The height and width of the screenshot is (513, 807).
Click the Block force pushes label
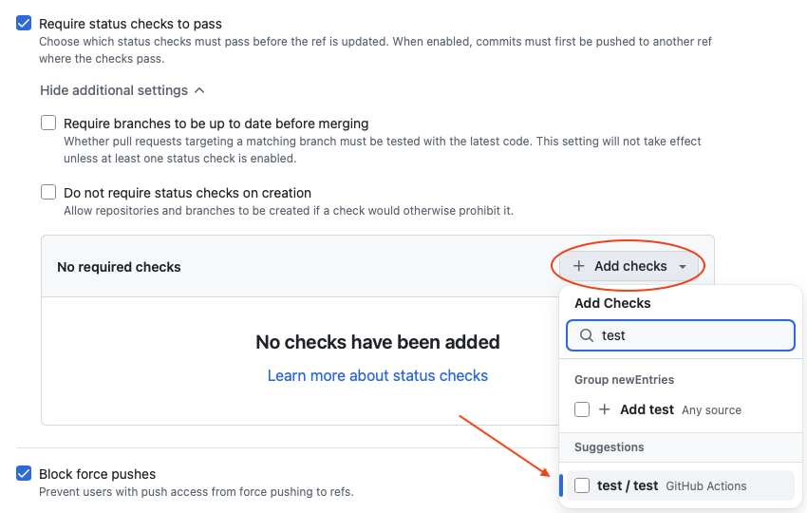(x=97, y=474)
